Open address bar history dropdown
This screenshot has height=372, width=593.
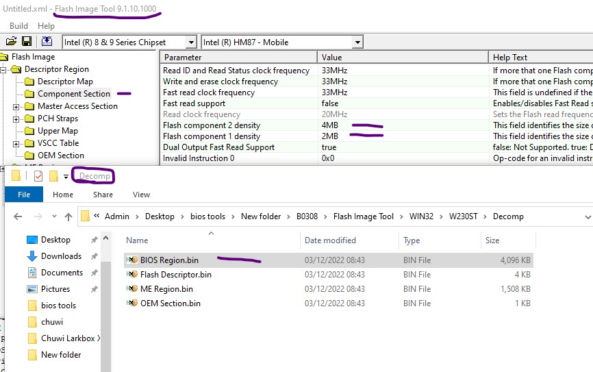[x=588, y=217]
